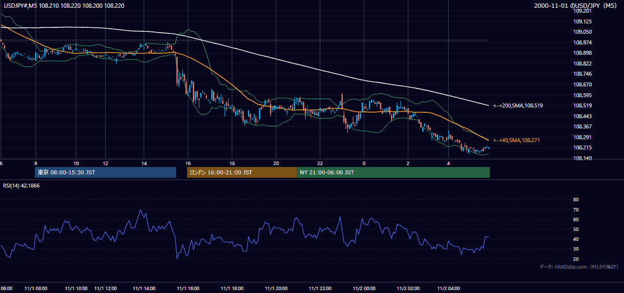Click price axis value 108.215

tap(582, 147)
